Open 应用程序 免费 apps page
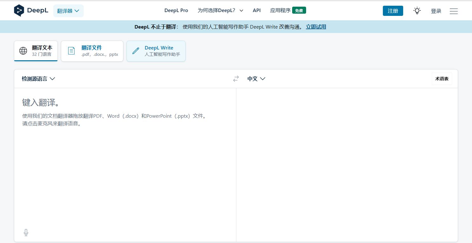 click(288, 10)
